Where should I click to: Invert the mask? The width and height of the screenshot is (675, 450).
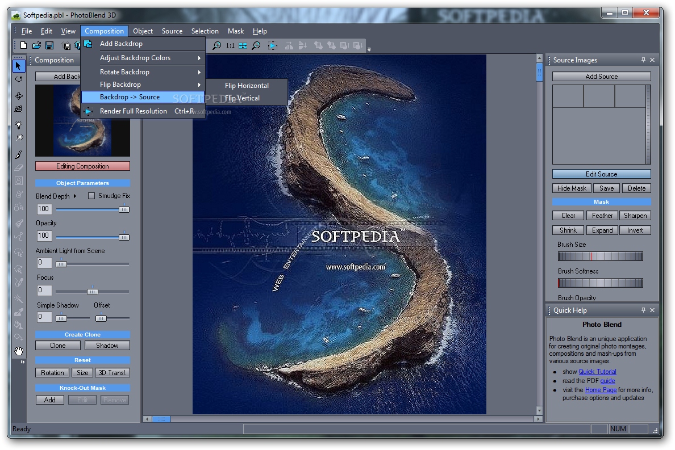pyautogui.click(x=635, y=230)
